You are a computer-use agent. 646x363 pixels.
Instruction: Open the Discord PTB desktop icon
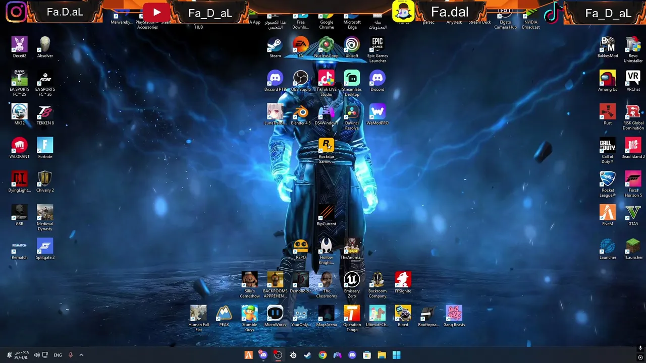coord(275,81)
